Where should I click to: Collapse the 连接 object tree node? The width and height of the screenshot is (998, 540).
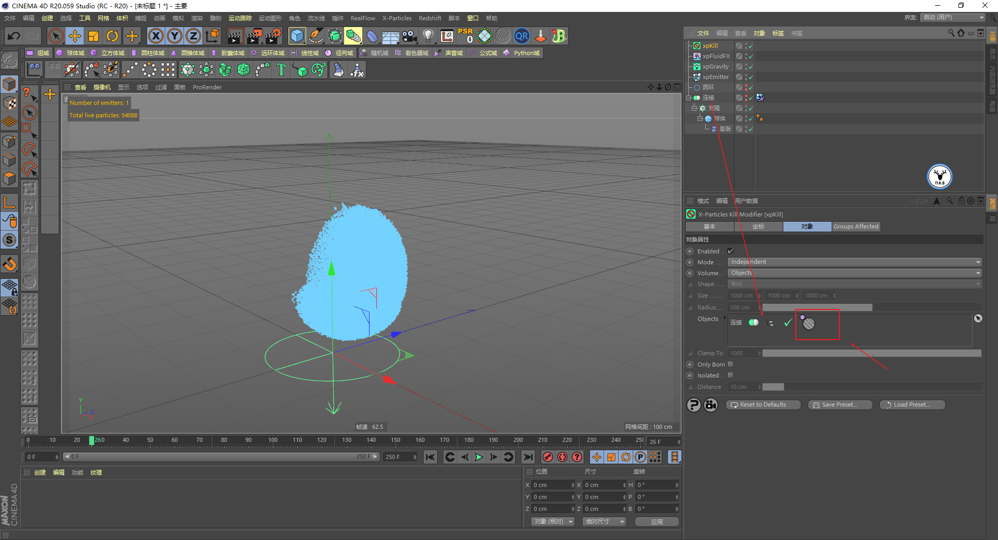click(x=689, y=98)
